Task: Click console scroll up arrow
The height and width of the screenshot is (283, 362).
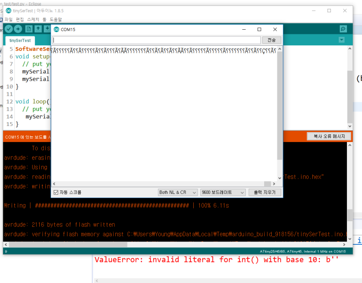Action: coord(350,145)
